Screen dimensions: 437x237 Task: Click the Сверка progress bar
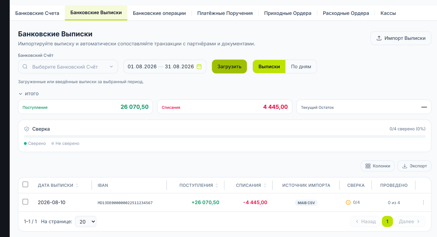pyautogui.click(x=225, y=136)
